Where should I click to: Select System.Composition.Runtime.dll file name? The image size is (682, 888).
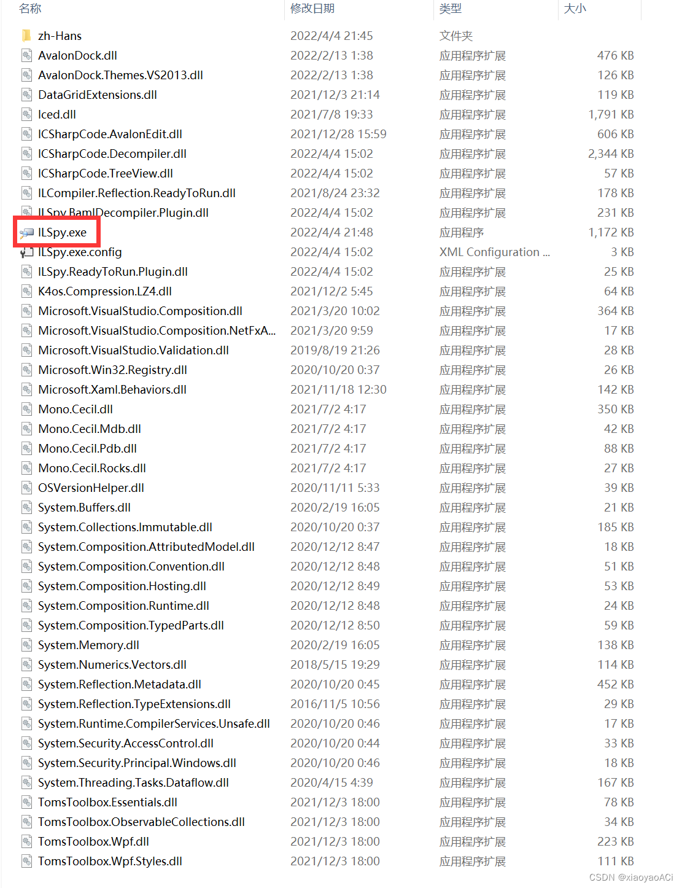click(123, 606)
